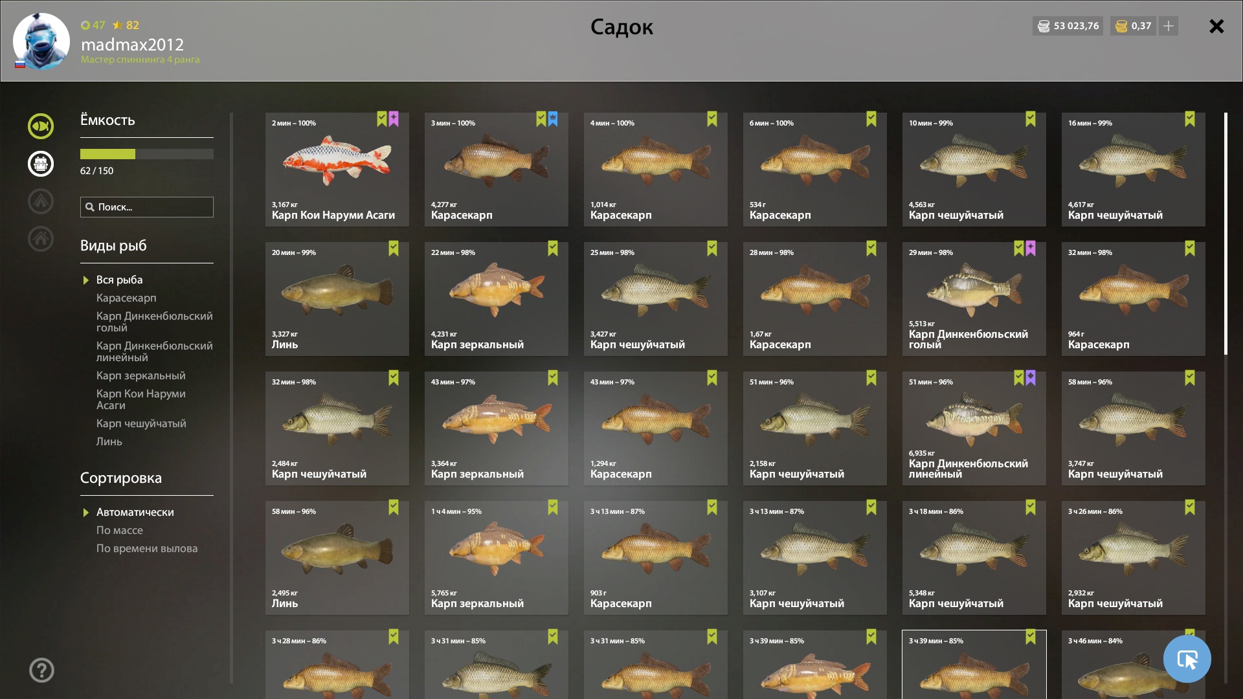The height and width of the screenshot is (699, 1243).
Task: Sort fish По времени вылова
Action: click(x=147, y=548)
